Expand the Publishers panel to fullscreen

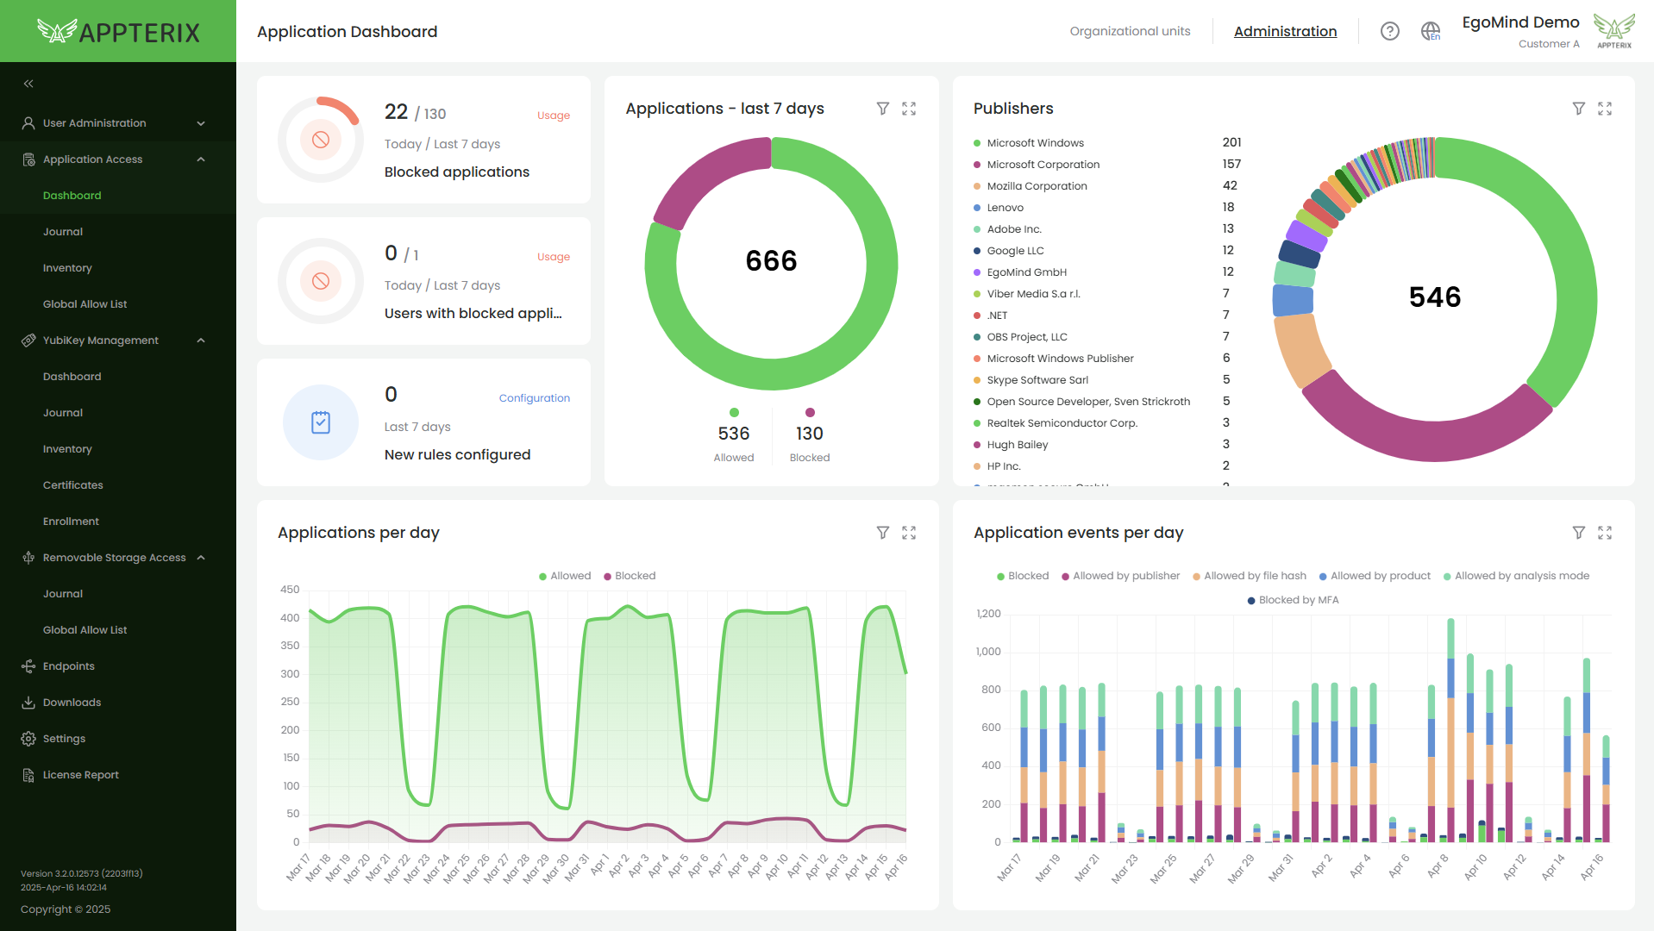coord(1604,109)
